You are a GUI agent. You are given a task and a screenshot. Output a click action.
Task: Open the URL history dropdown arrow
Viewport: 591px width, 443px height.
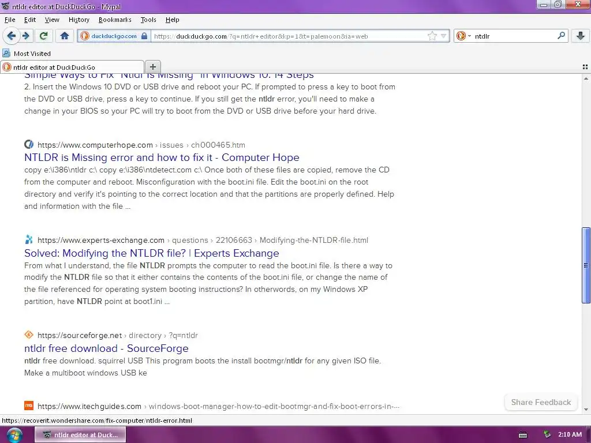(x=444, y=36)
